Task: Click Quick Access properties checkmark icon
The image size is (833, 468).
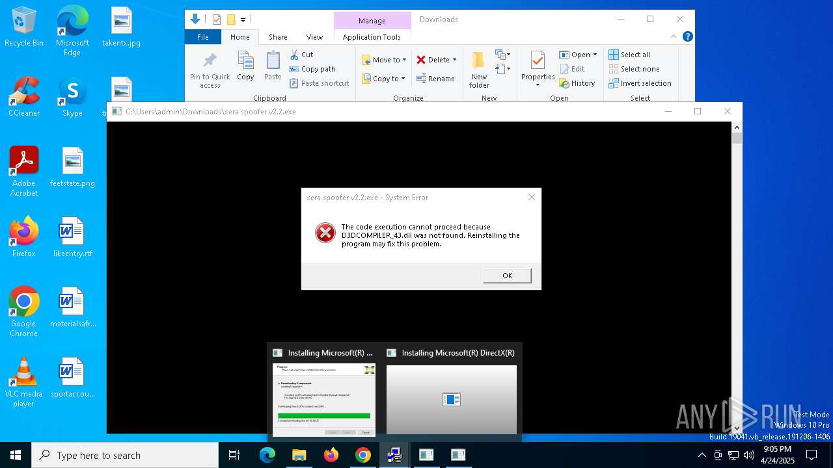Action: (217, 19)
